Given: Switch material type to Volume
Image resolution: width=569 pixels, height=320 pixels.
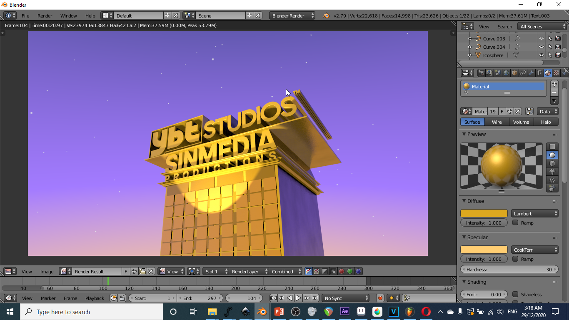Looking at the screenshot, I should point(521,122).
